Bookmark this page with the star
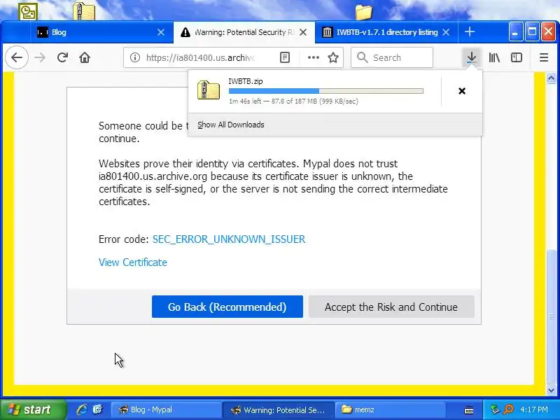Image resolution: width=560 pixels, height=420 pixels. 333,57
